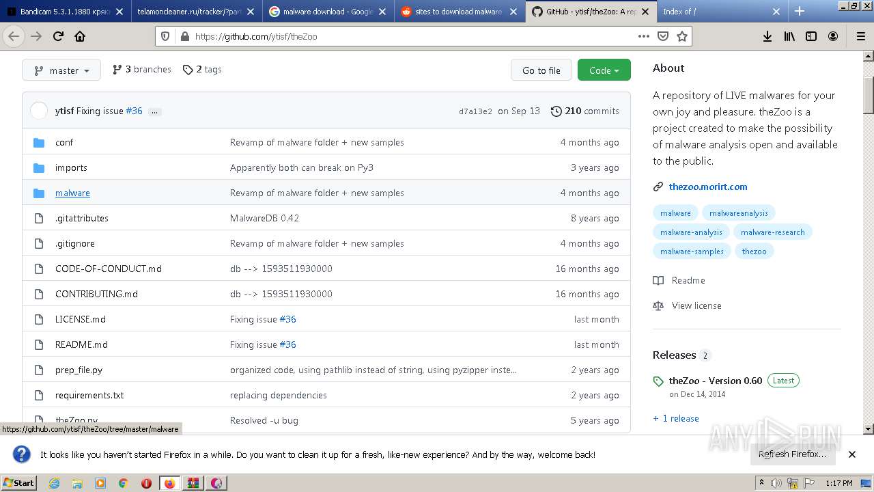
Task: Open the Firefox home page
Action: pyautogui.click(x=80, y=36)
